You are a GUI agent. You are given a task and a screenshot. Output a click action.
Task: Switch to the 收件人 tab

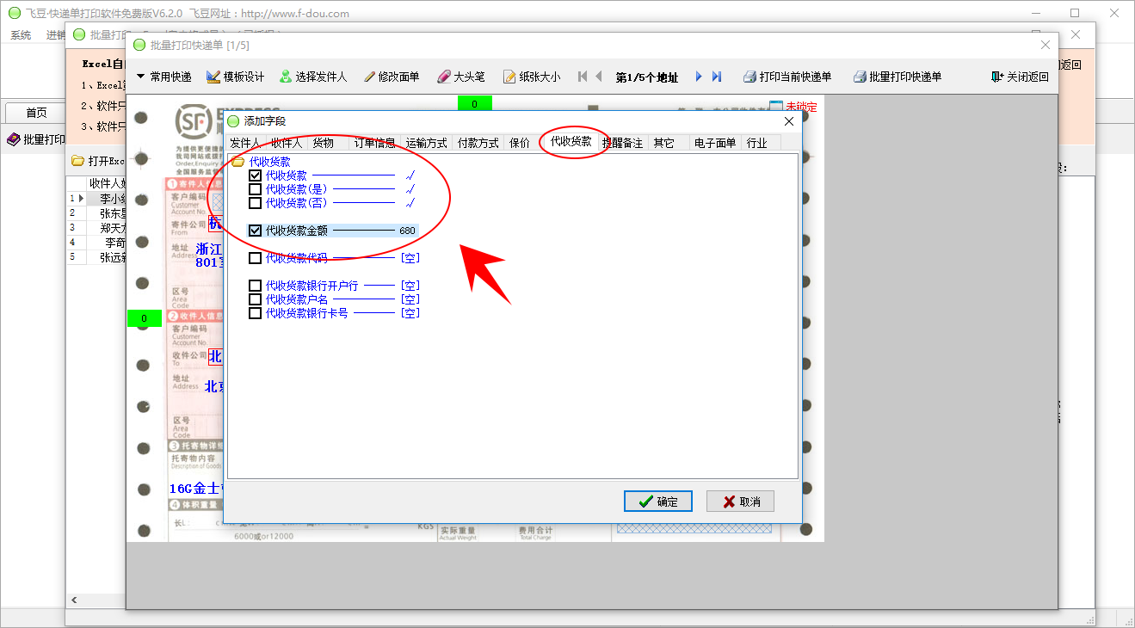[x=287, y=143]
